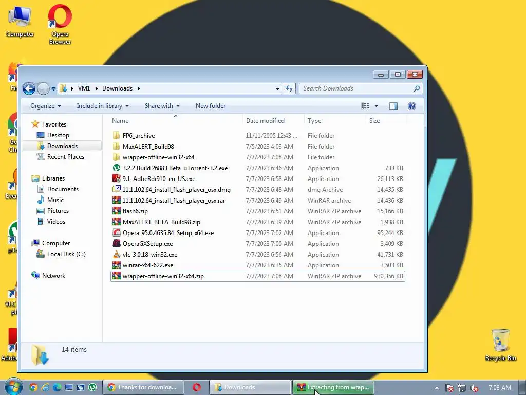Image resolution: width=526 pixels, height=395 pixels.
Task: Click the Help question mark icon
Action: point(411,106)
